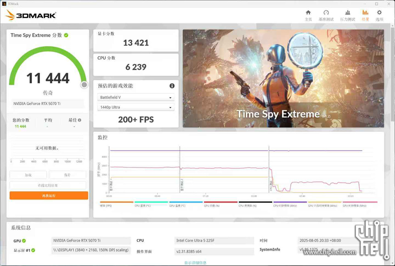Click the green check next to 显示屏 #1
This screenshot has width=395, height=266.
pos(33,250)
